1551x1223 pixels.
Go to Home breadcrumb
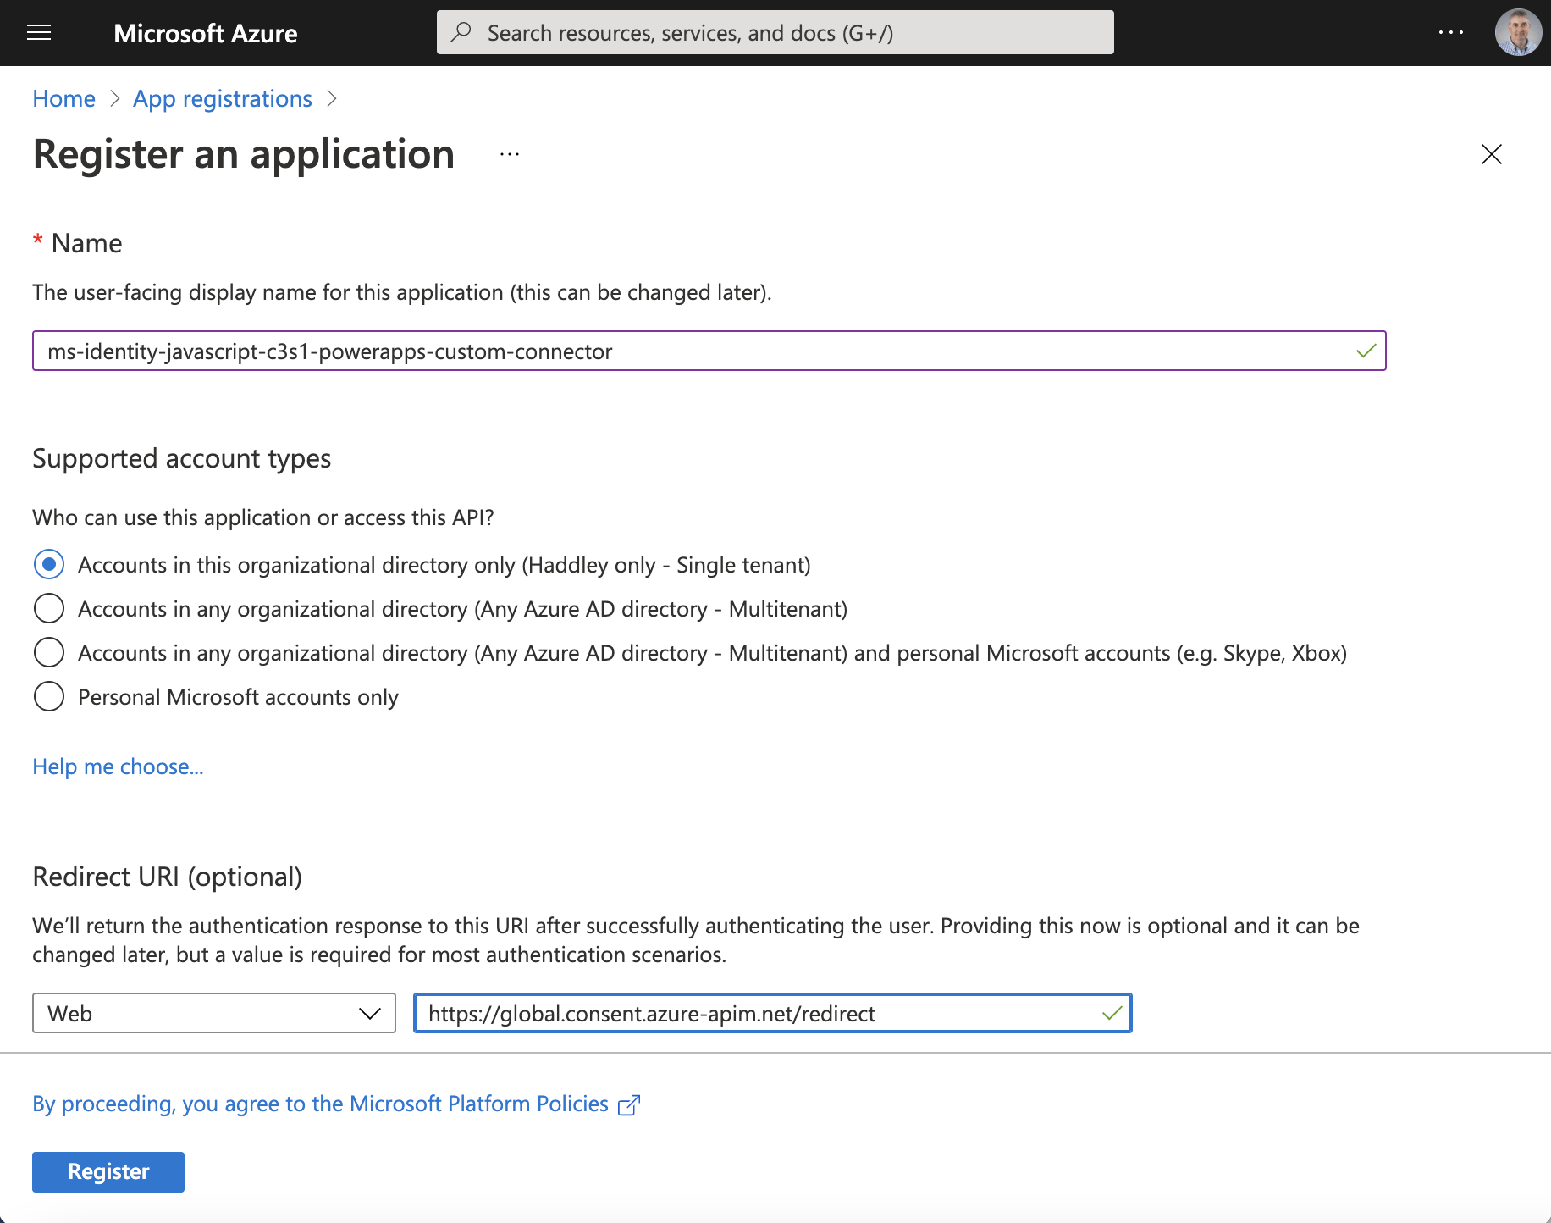pos(63,99)
